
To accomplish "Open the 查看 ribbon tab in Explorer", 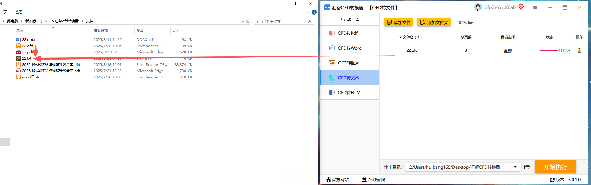I will [19, 12].
